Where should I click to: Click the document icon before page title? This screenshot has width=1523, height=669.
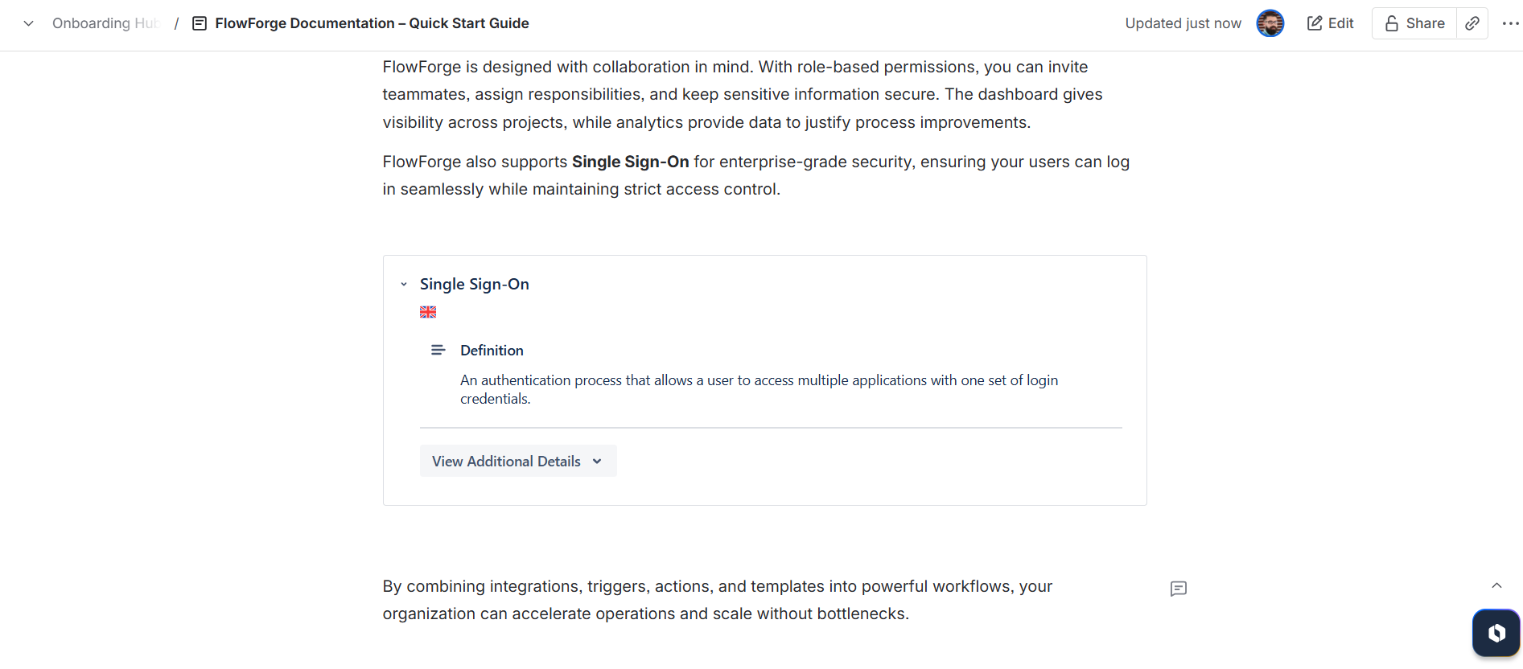pos(200,23)
